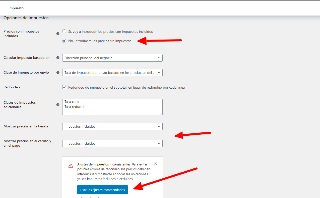The height and width of the screenshot is (198, 320).
Task: Click 'Mostrar precios en el carrito y en el pago' label
Action: pyautogui.click(x=27, y=143)
